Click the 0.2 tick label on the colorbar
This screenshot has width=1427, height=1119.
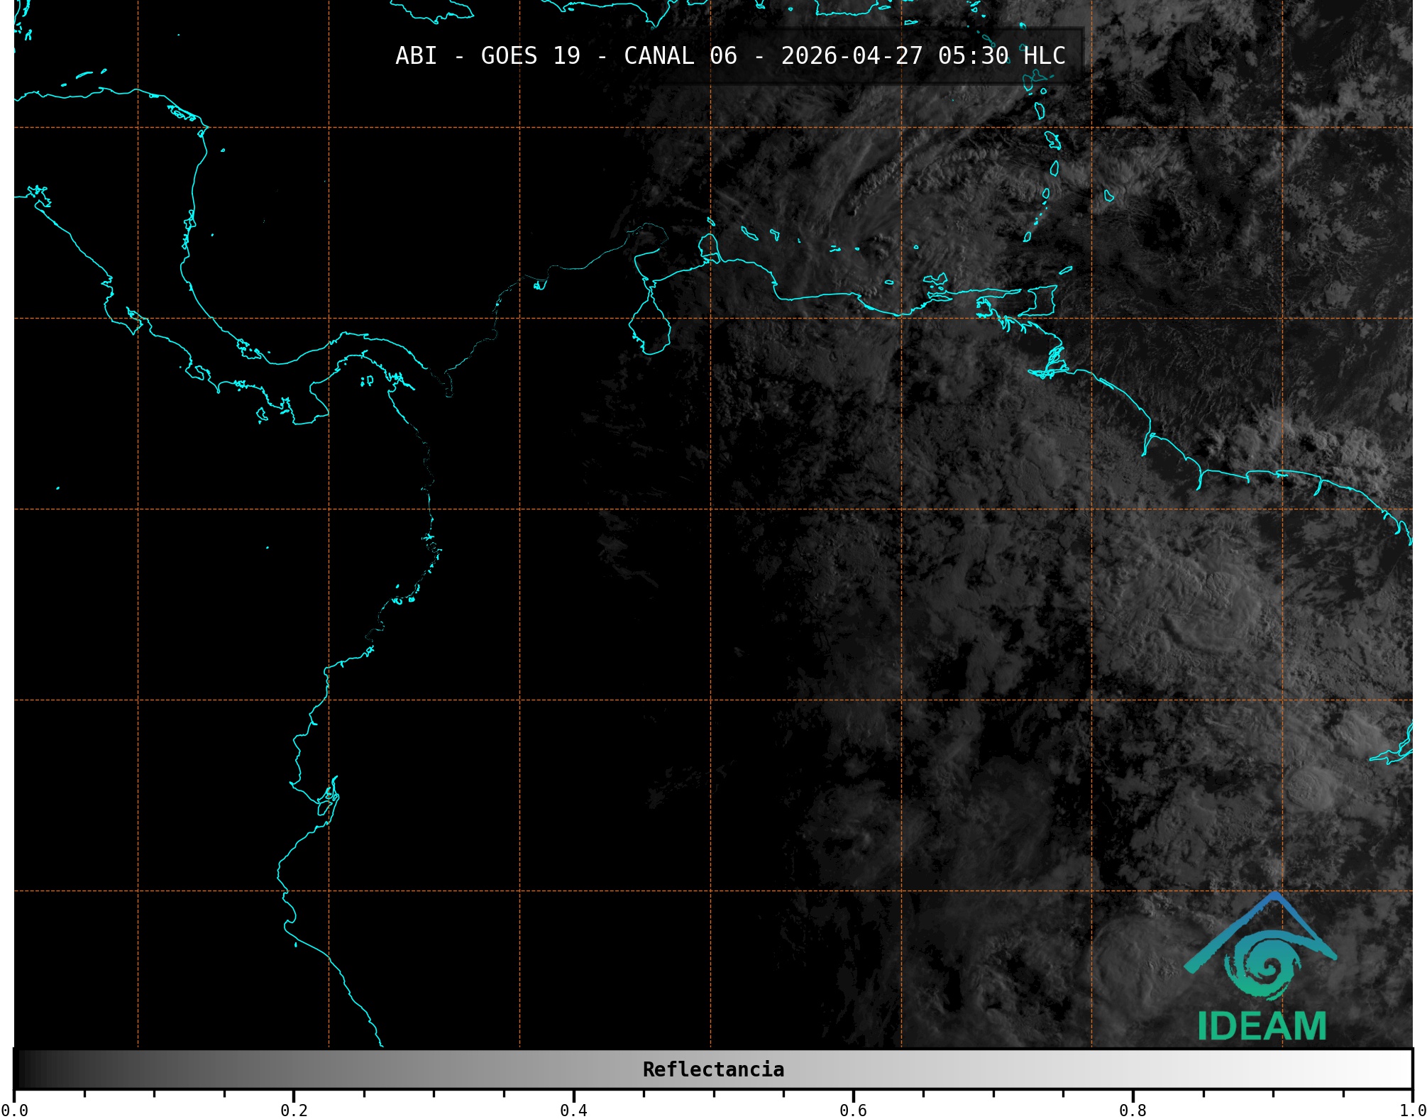(294, 1110)
